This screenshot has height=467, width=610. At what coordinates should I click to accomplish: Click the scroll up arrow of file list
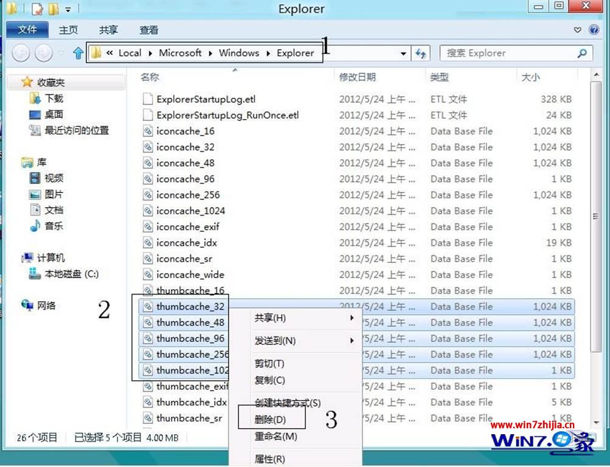[596, 75]
